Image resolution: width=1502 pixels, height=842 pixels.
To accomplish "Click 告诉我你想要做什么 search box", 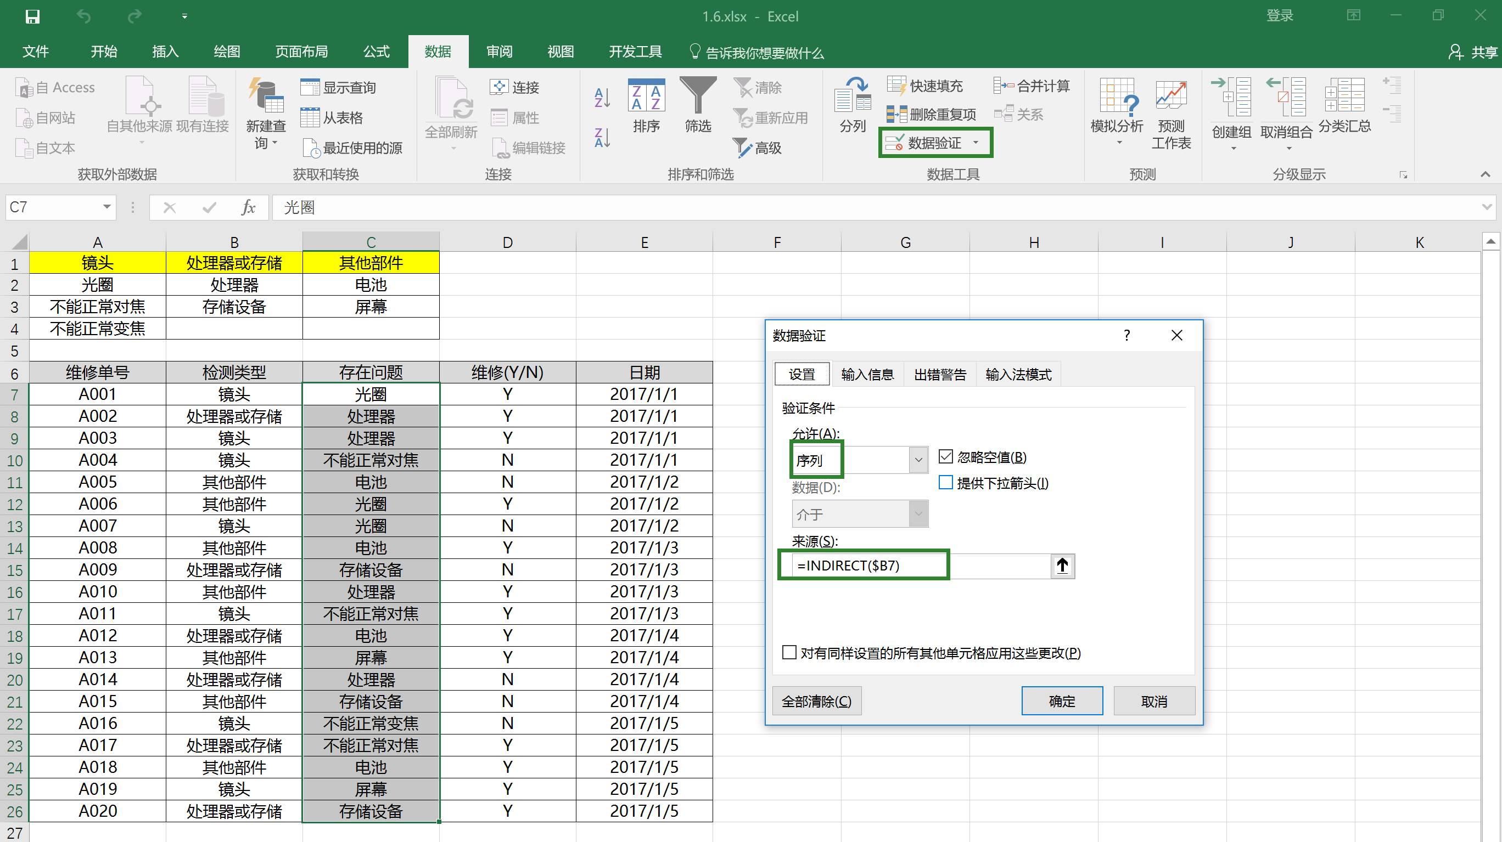I will [756, 53].
